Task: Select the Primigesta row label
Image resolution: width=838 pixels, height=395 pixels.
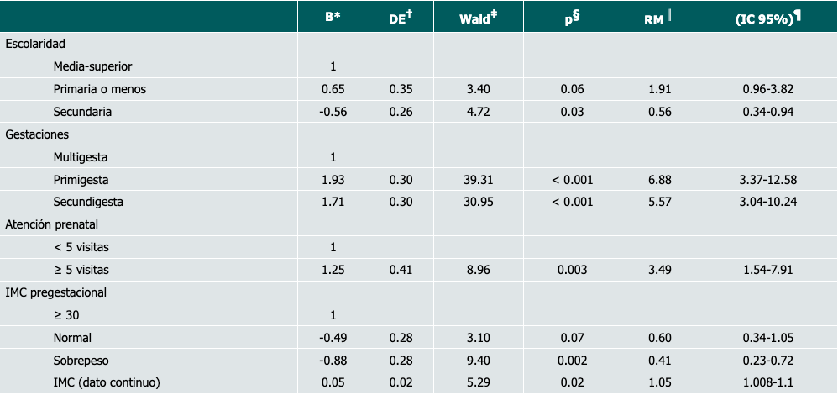Action: [x=81, y=179]
